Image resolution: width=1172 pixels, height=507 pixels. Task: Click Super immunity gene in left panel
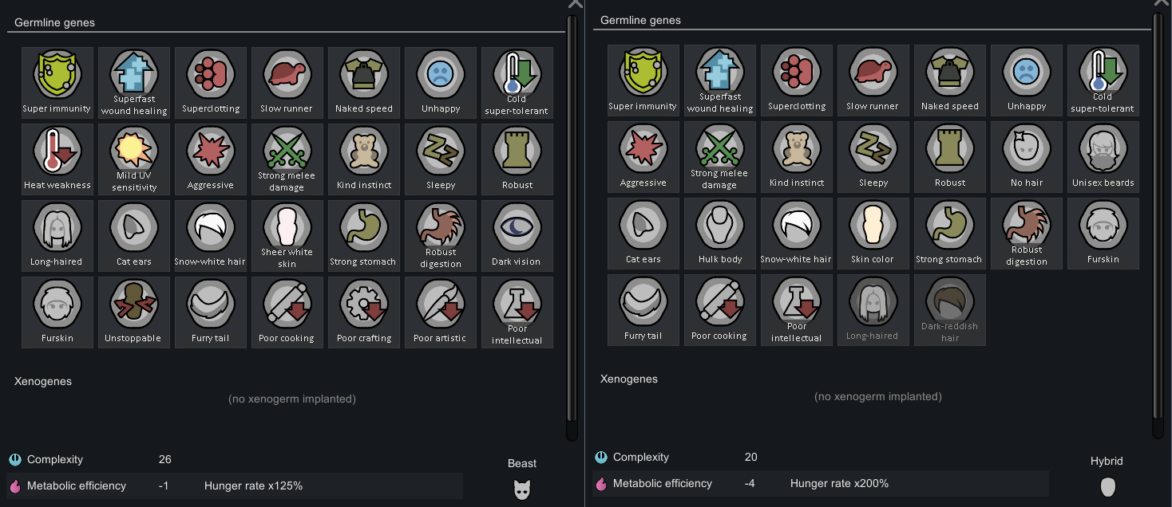[57, 83]
